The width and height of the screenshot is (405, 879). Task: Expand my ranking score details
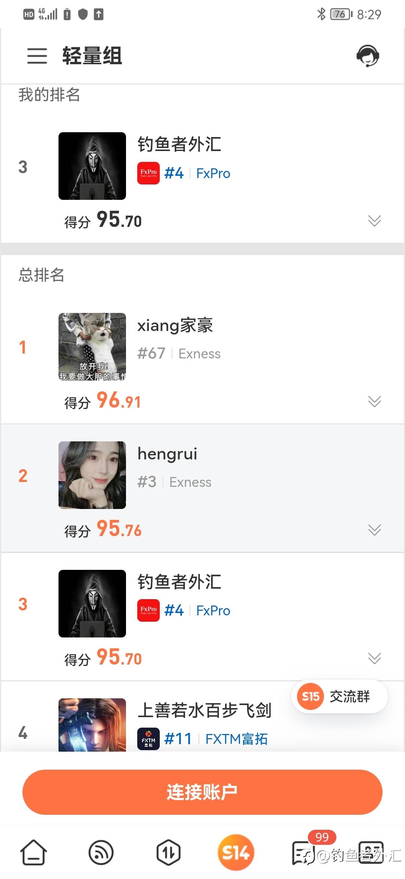(374, 221)
